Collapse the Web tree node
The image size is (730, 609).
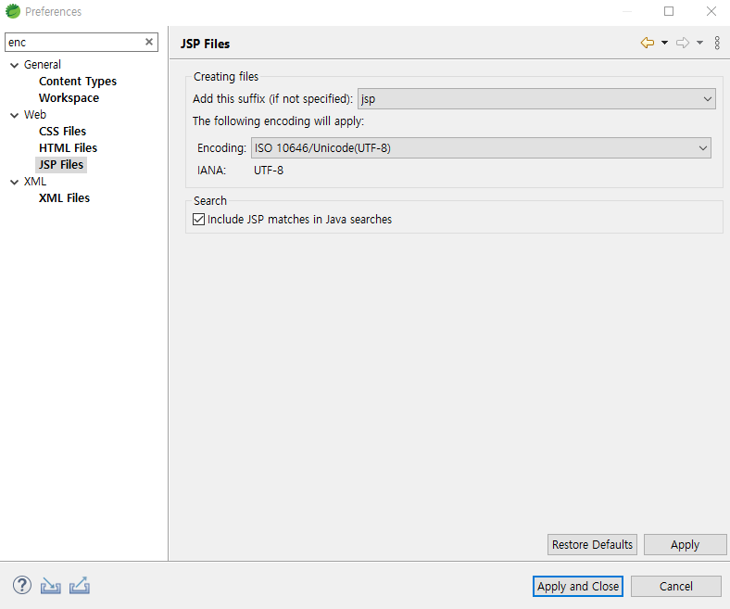(15, 115)
